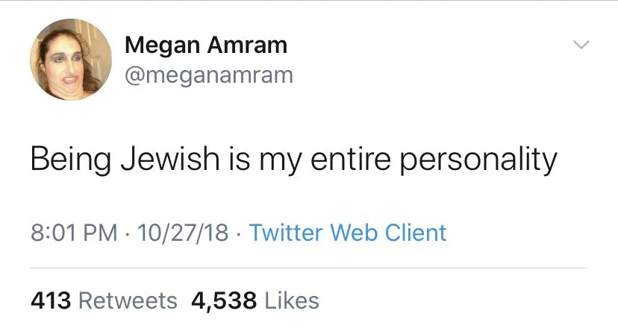View the 4,538 Likes list
The width and height of the screenshot is (618, 331).
[x=255, y=300]
